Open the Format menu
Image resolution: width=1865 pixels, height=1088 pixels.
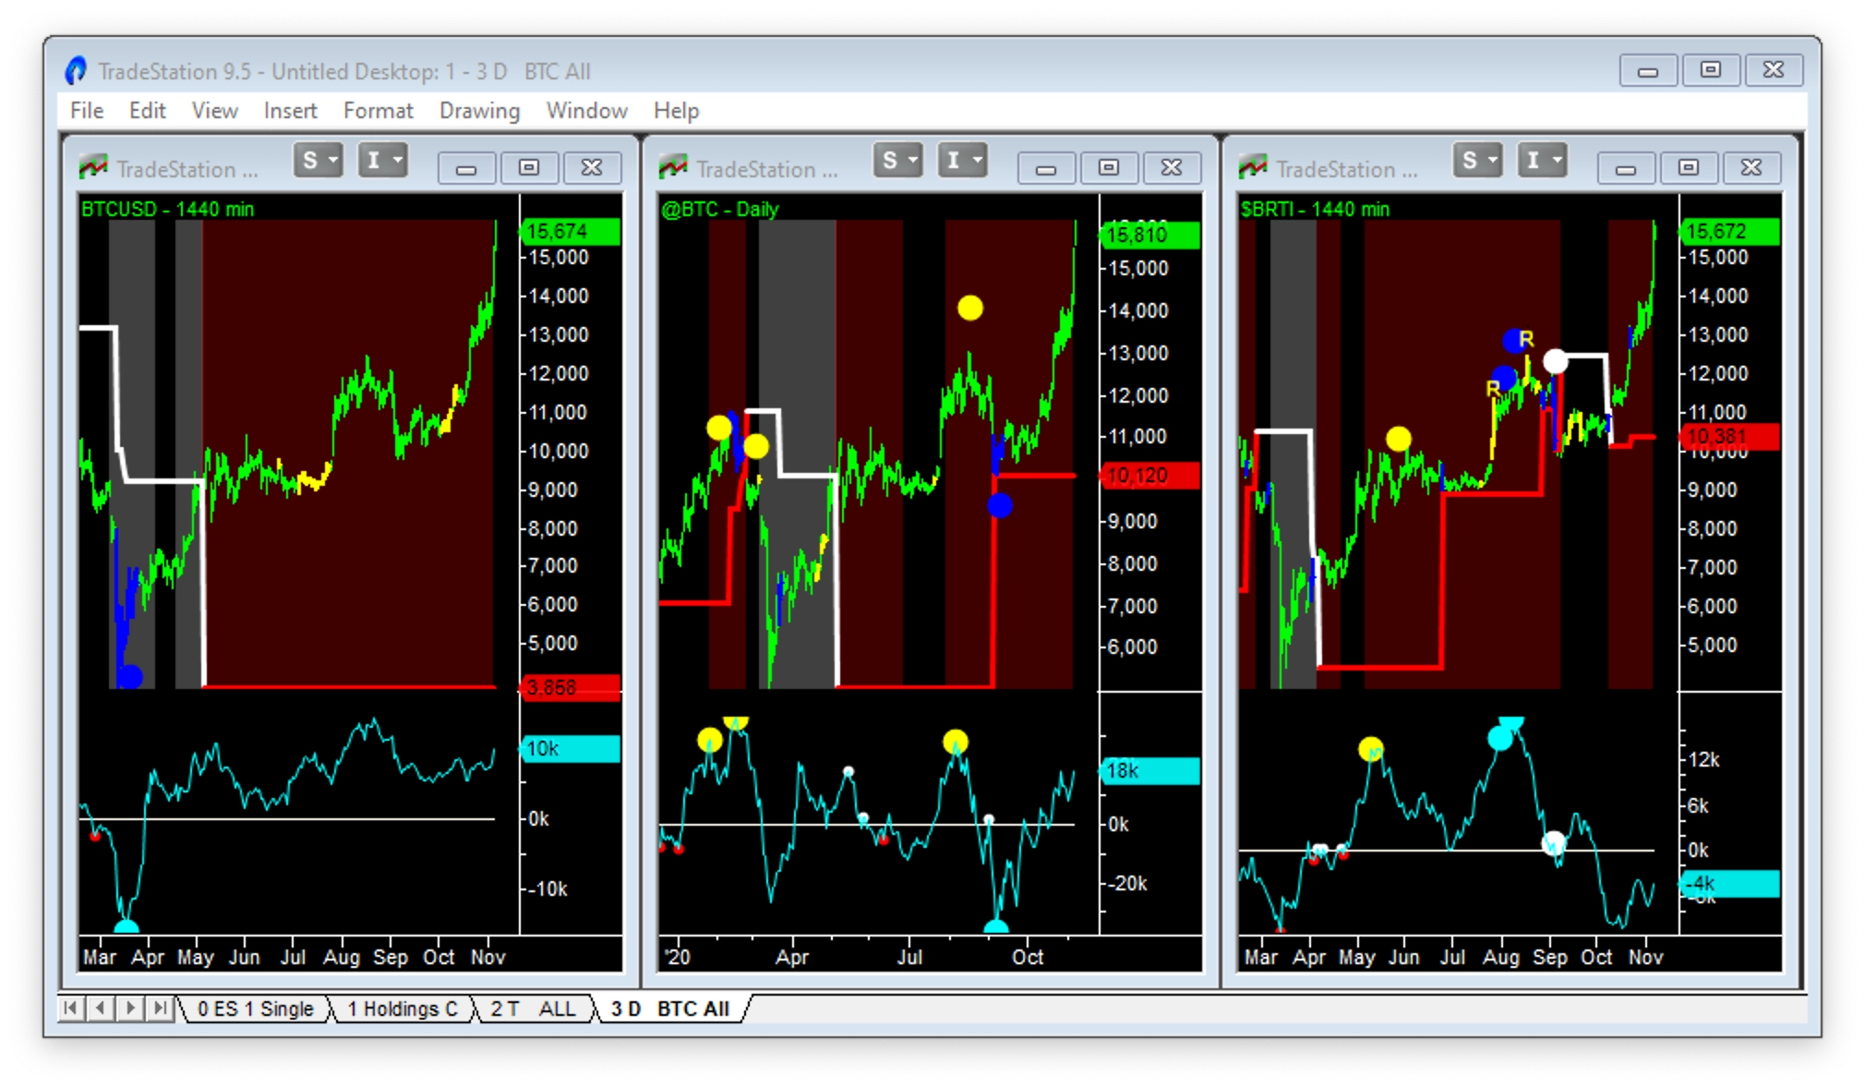378,111
